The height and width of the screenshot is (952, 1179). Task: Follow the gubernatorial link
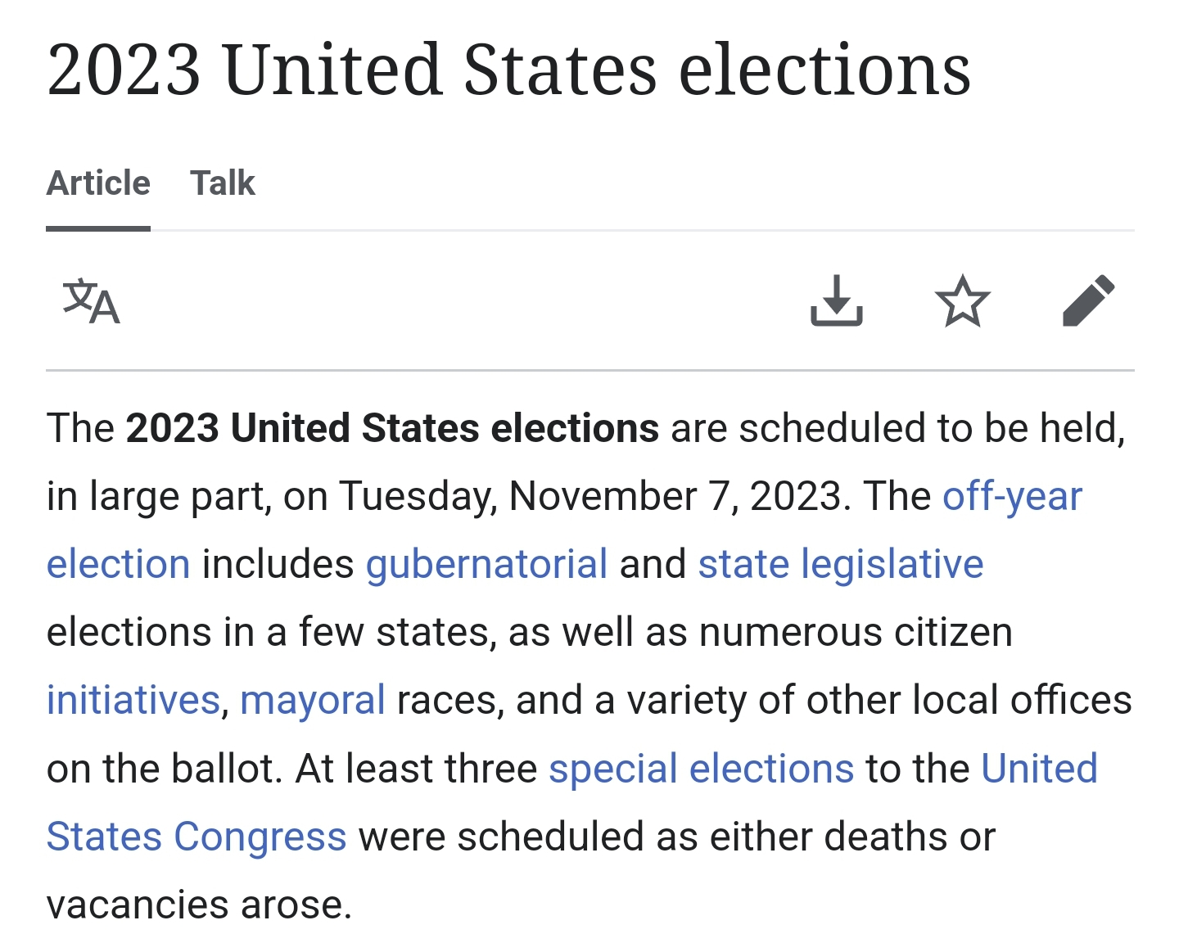tap(486, 565)
